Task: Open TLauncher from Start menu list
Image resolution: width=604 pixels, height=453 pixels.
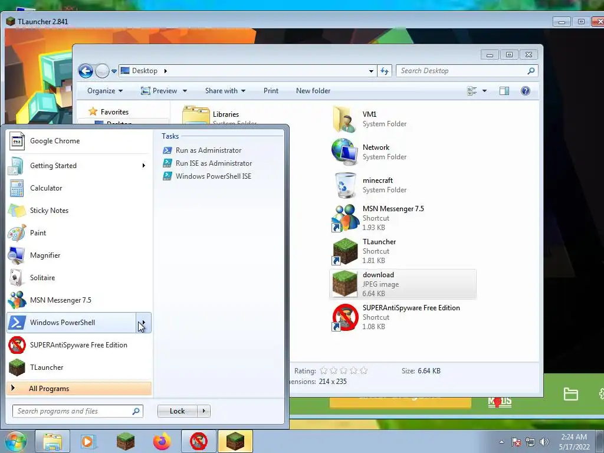Action: pyautogui.click(x=79, y=367)
